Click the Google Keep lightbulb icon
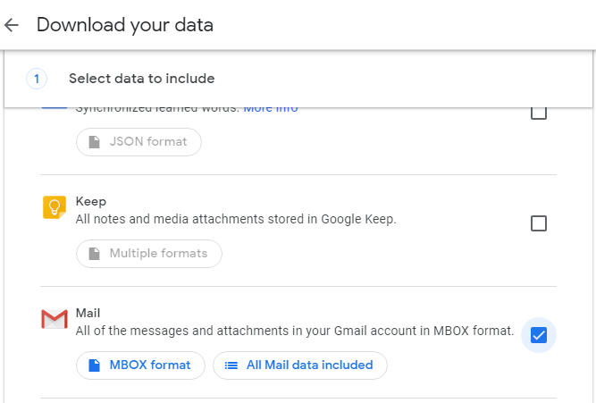596x403 pixels. (x=55, y=208)
